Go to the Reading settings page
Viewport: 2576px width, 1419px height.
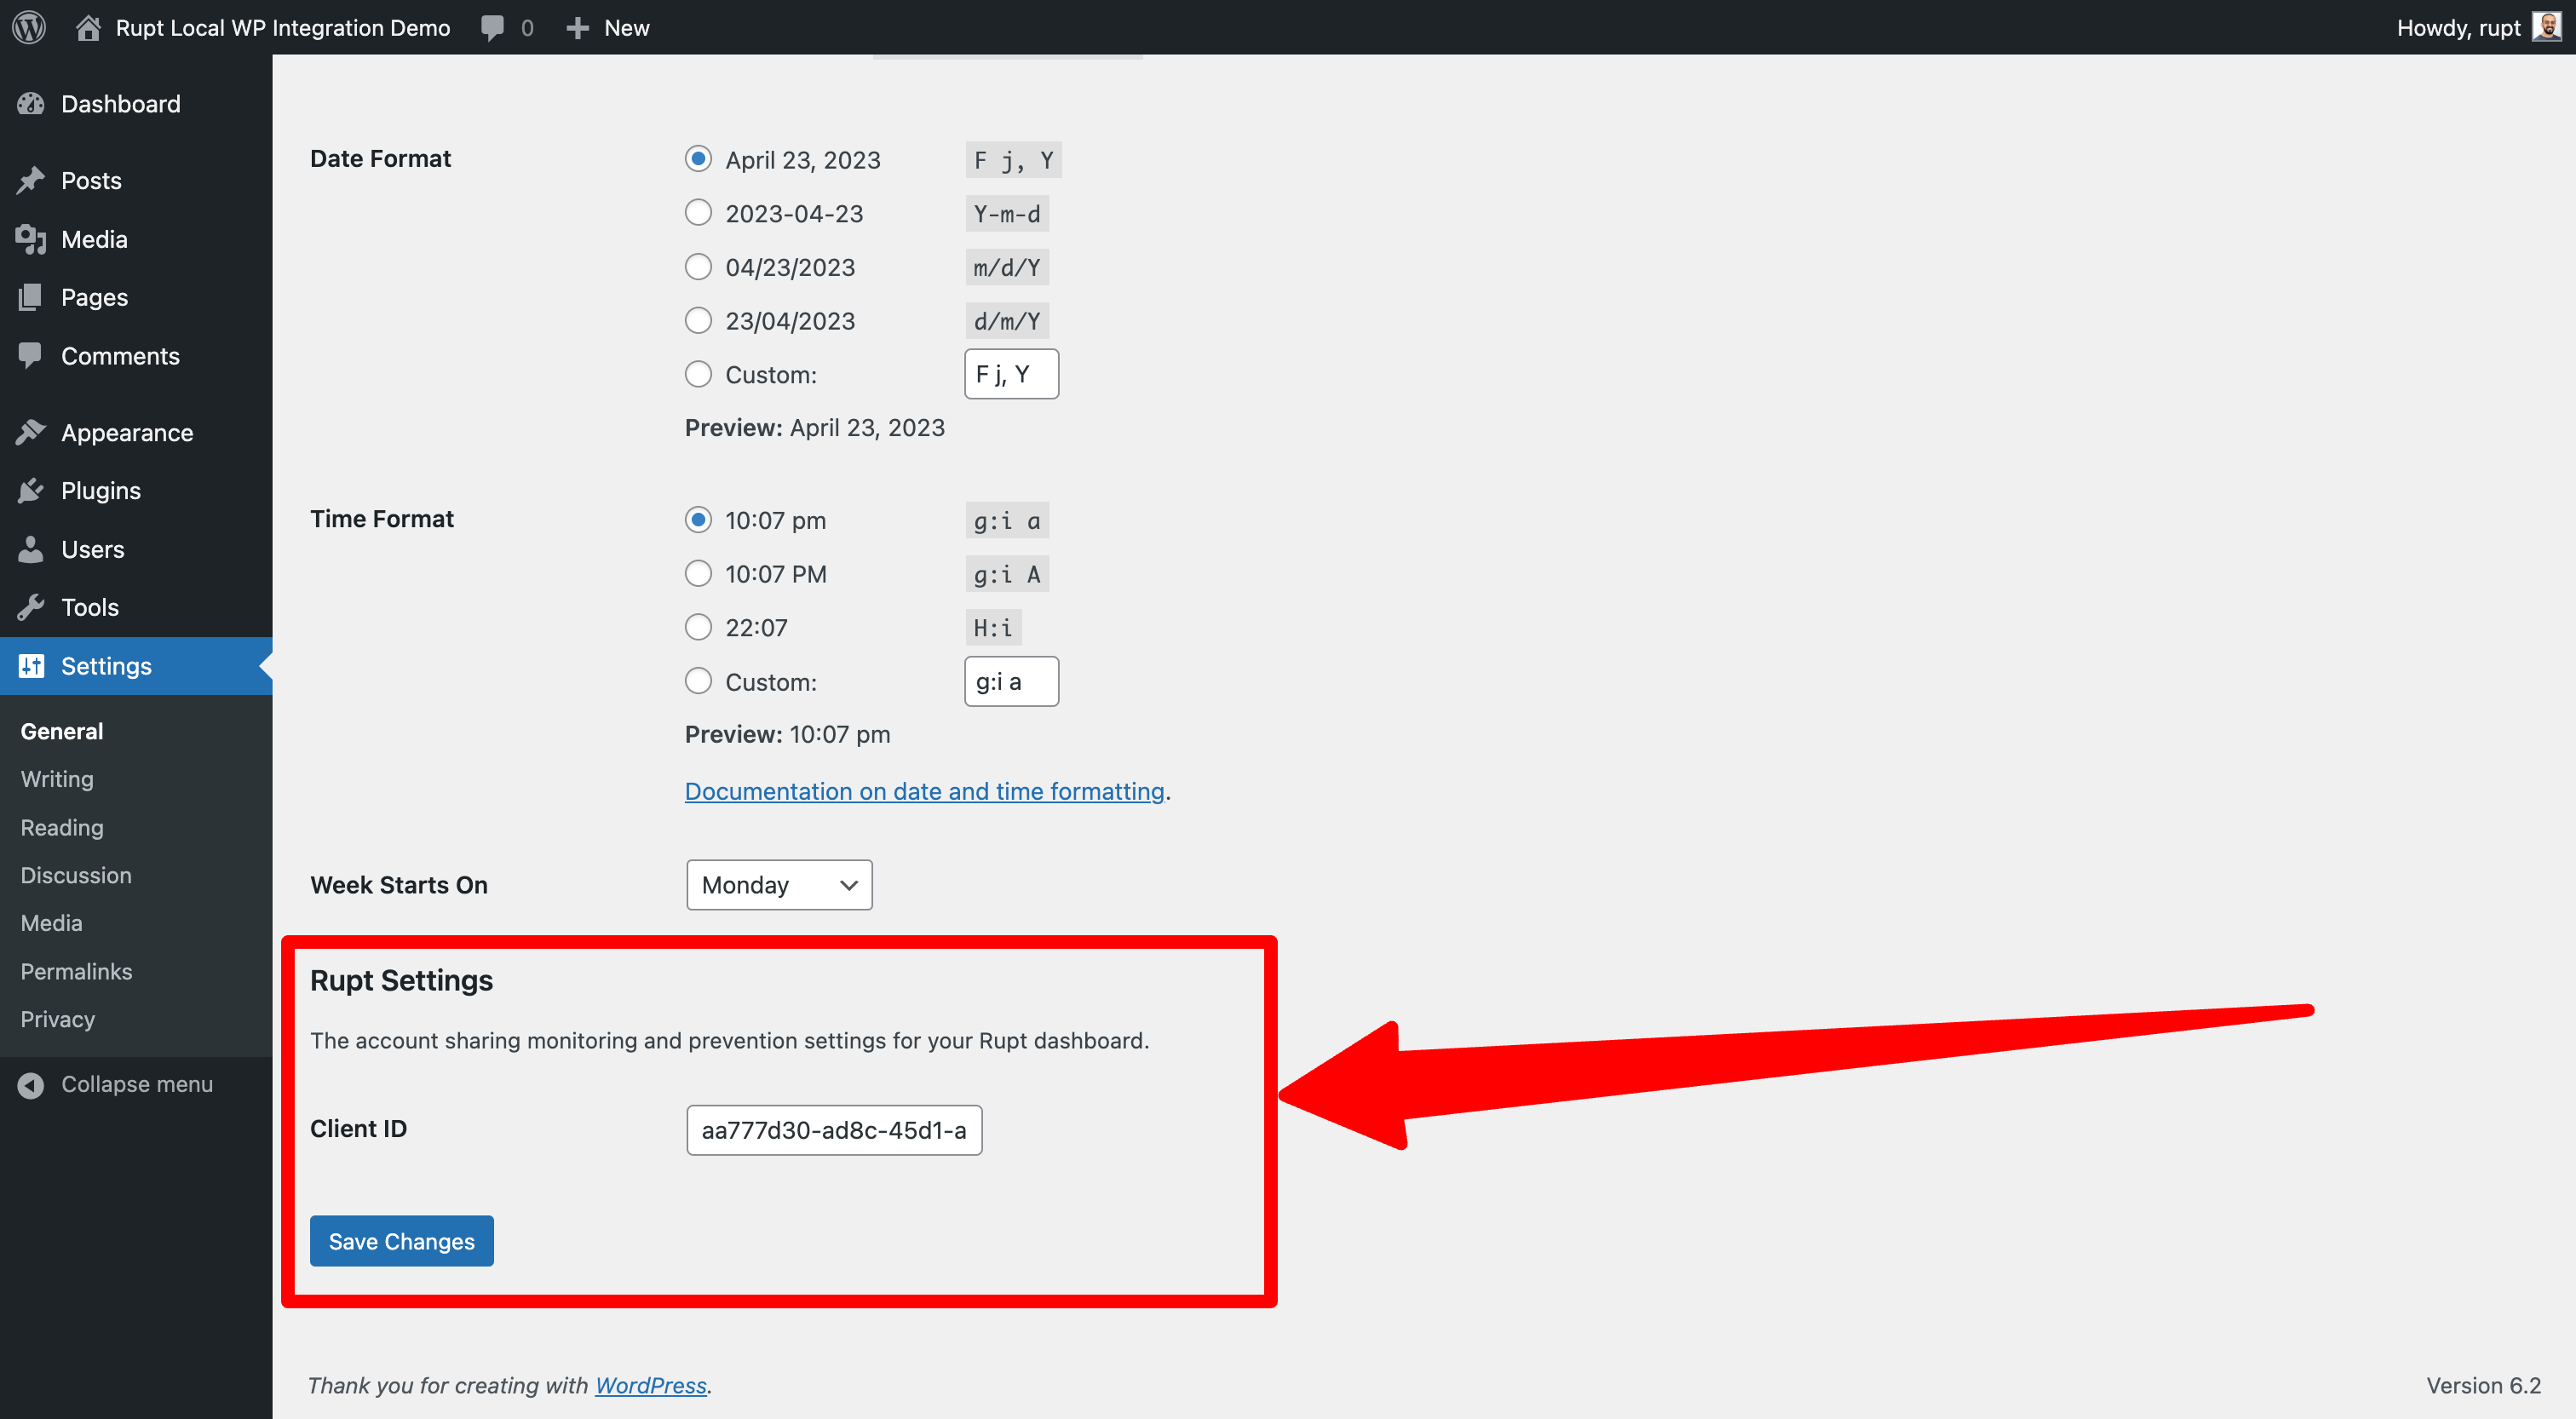pyautogui.click(x=62, y=827)
